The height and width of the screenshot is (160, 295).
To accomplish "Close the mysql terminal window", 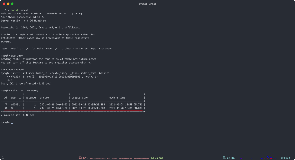I will (x=4, y=4).
